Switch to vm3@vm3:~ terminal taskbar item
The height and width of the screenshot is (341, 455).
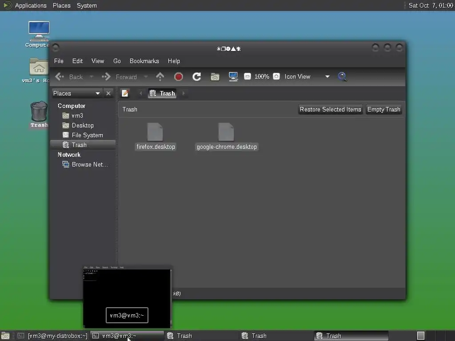[x=127, y=336]
